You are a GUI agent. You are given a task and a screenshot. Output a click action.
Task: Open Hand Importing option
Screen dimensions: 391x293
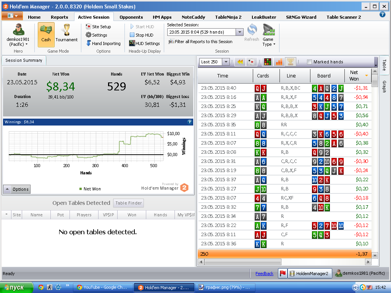pyautogui.click(x=103, y=43)
